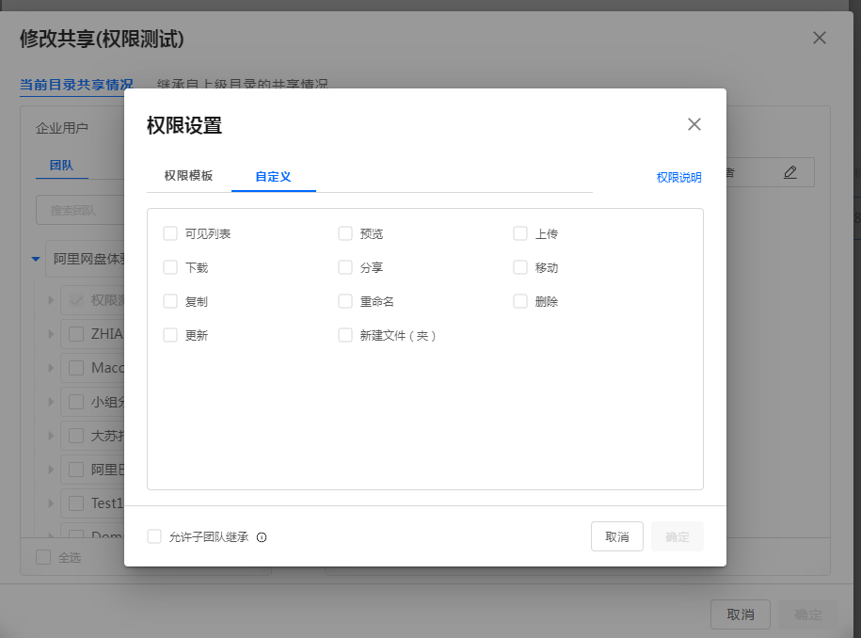
Task: Tick the 更新 checkbox
Action: pos(170,335)
